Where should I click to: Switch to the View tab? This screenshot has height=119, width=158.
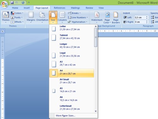pyautogui.click(x=101, y=8)
